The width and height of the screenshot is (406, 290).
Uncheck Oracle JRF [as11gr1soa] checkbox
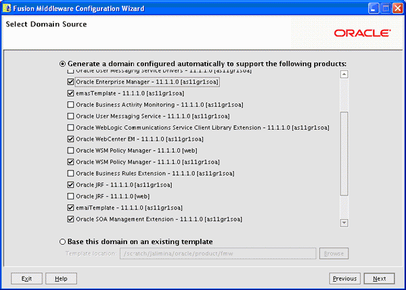pos(70,185)
